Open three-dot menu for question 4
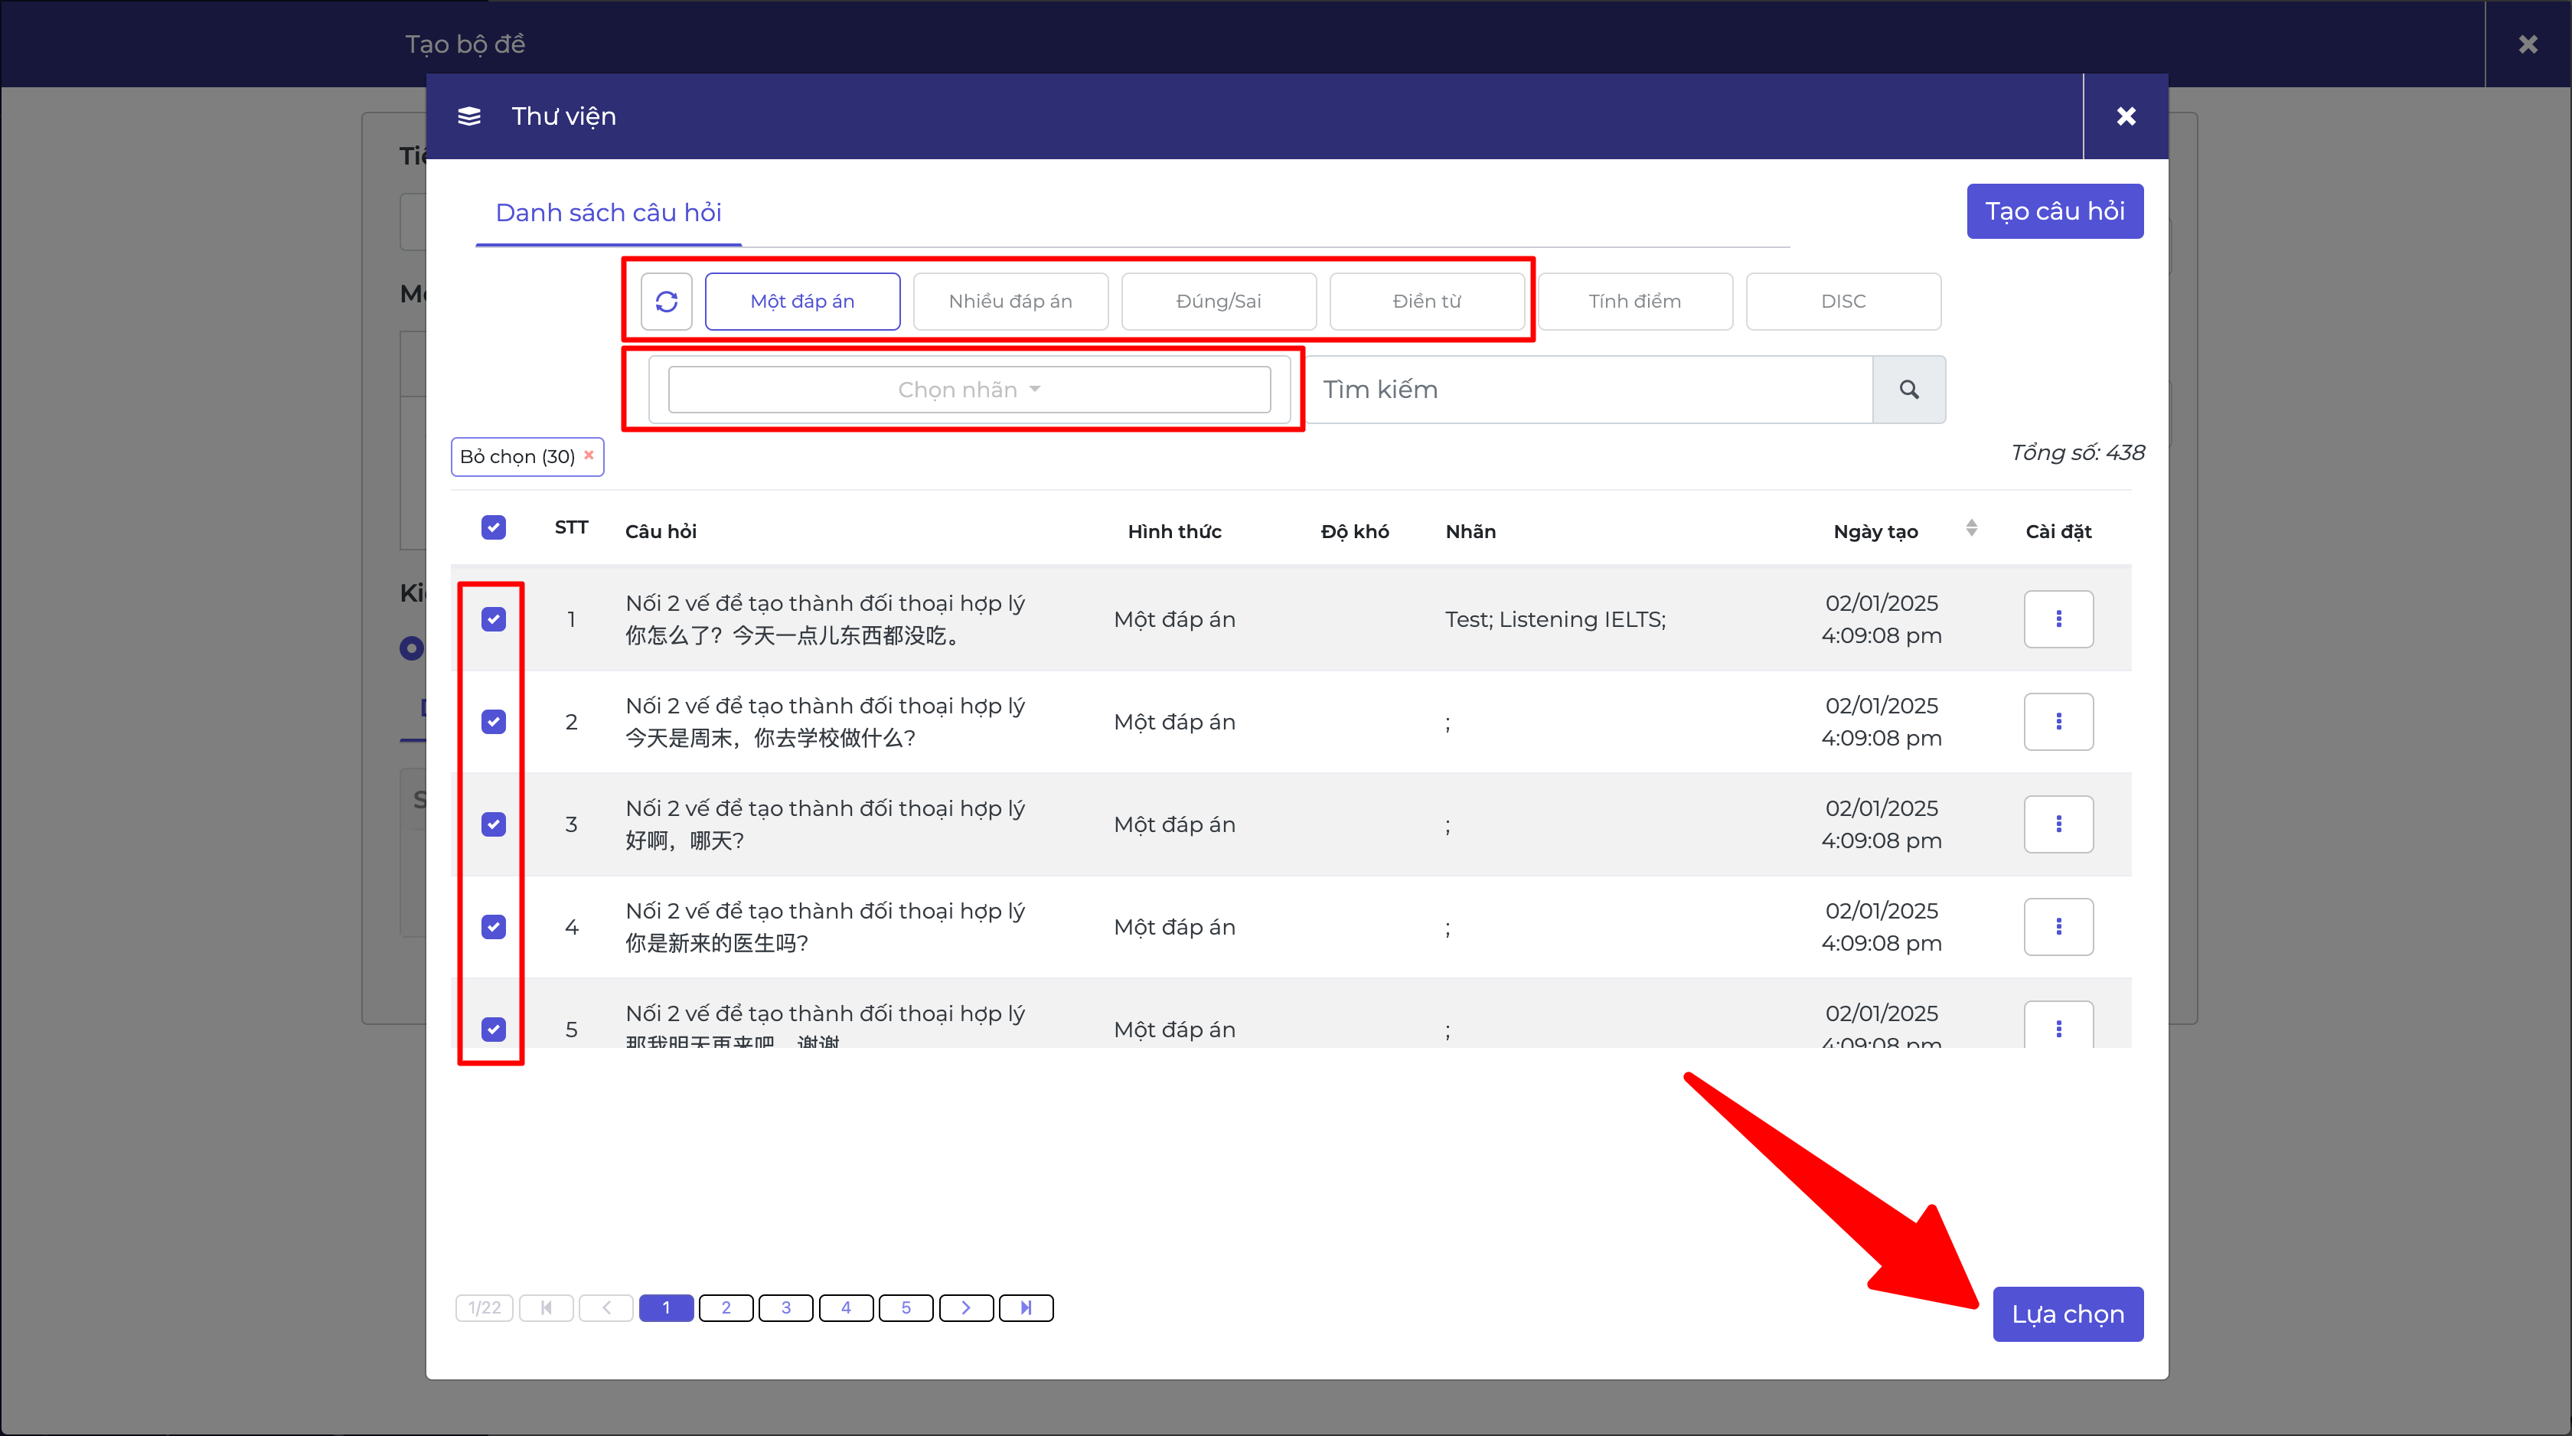 pos(2058,927)
